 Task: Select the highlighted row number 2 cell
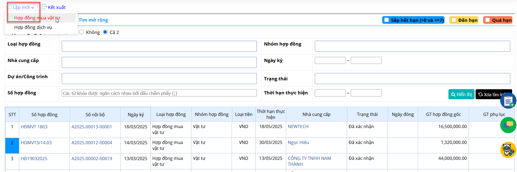click(x=12, y=146)
